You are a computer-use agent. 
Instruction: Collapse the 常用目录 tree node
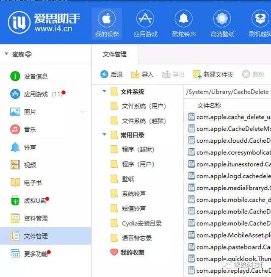[x=105, y=135]
